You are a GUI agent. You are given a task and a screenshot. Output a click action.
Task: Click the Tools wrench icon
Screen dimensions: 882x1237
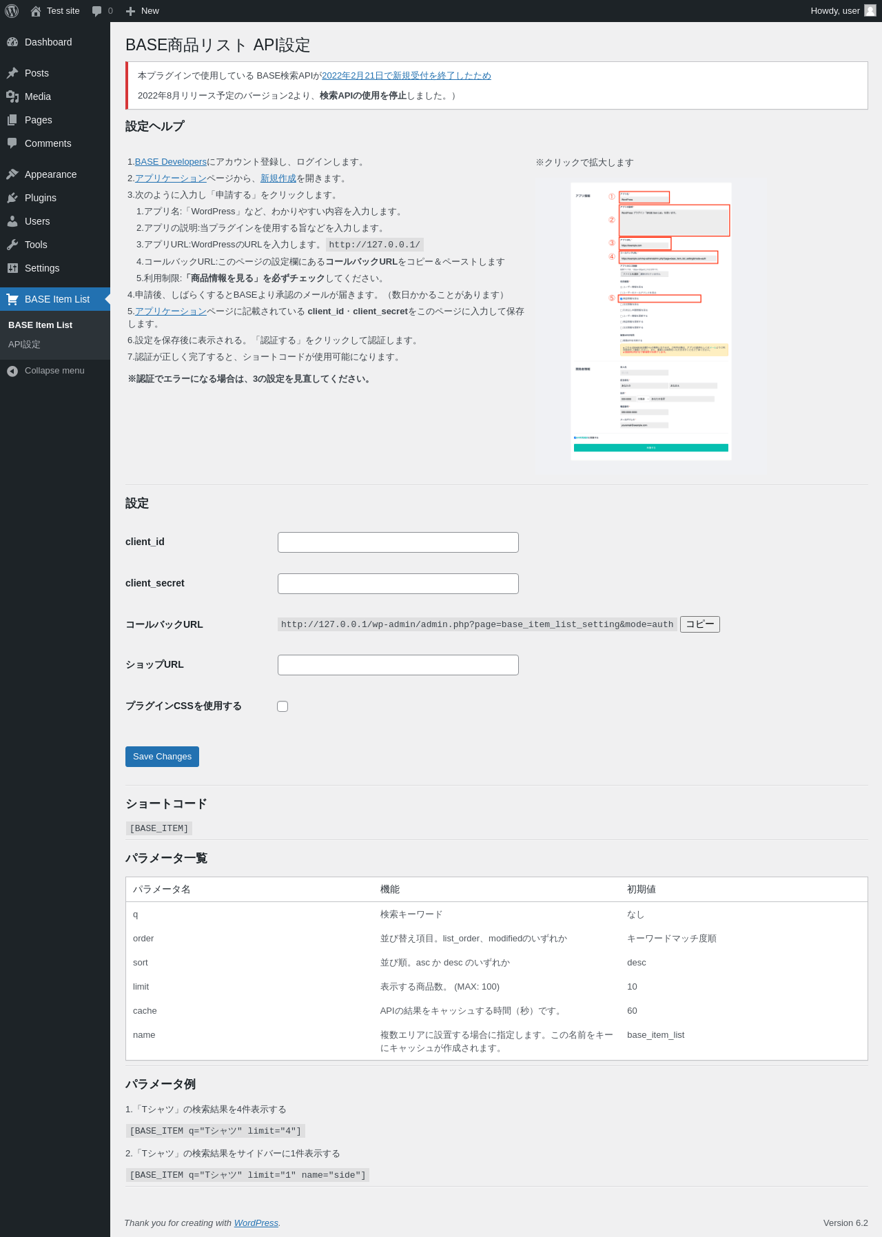tap(12, 245)
